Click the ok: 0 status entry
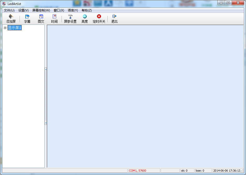Screen dimensions: 246x175 click(187, 171)
